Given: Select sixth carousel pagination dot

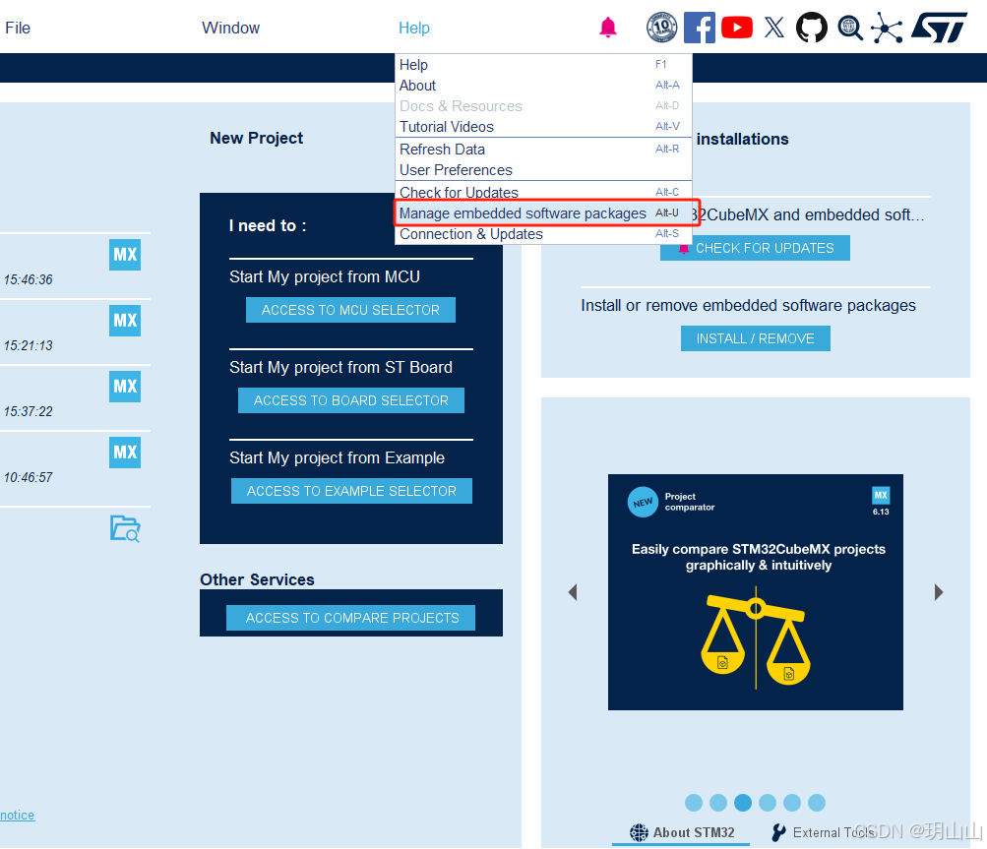Looking at the screenshot, I should point(817,803).
